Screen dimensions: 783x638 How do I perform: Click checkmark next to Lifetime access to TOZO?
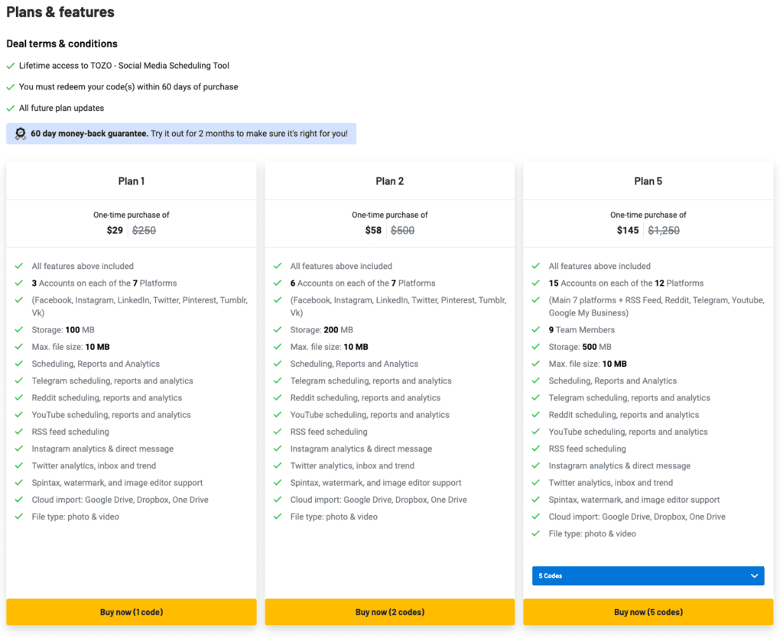pos(11,66)
